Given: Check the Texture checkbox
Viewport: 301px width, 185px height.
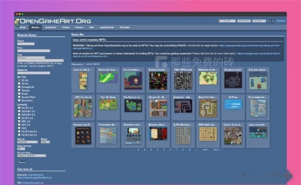Looking at the screenshot, I should [19, 90].
